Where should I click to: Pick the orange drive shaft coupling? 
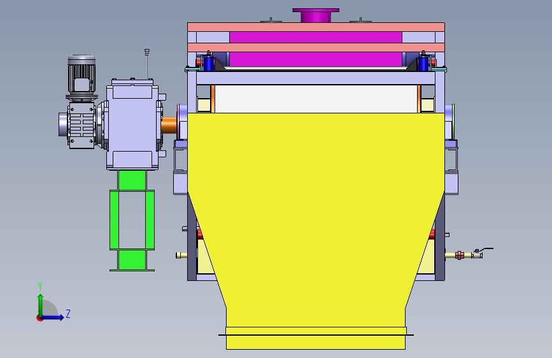[x=169, y=125]
